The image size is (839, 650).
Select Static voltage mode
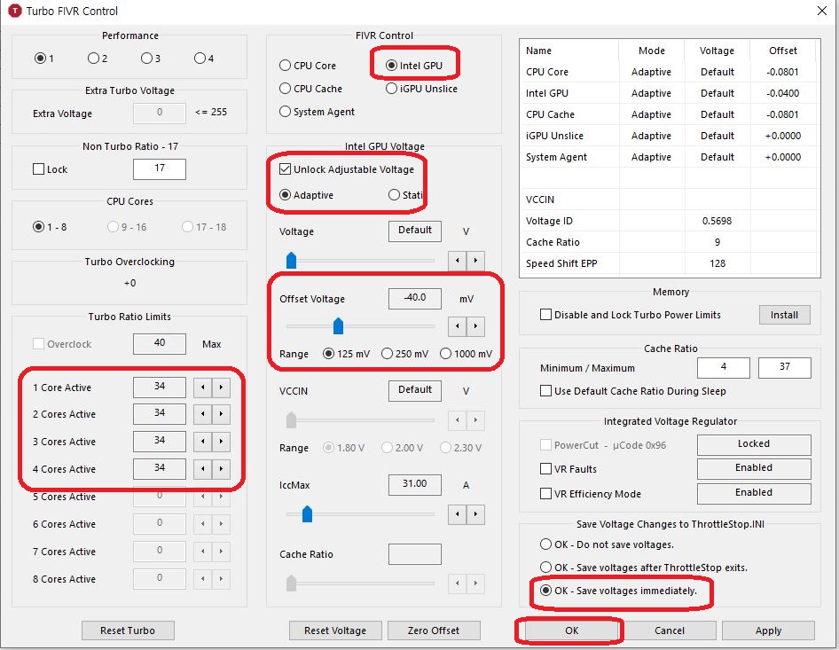click(x=405, y=195)
